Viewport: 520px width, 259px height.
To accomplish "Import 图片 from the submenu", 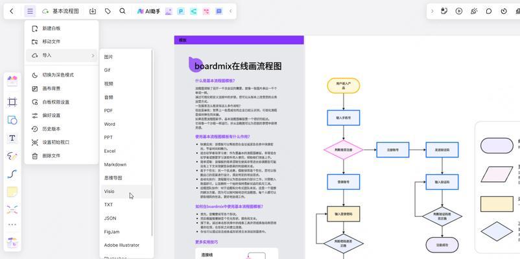I will point(126,57).
